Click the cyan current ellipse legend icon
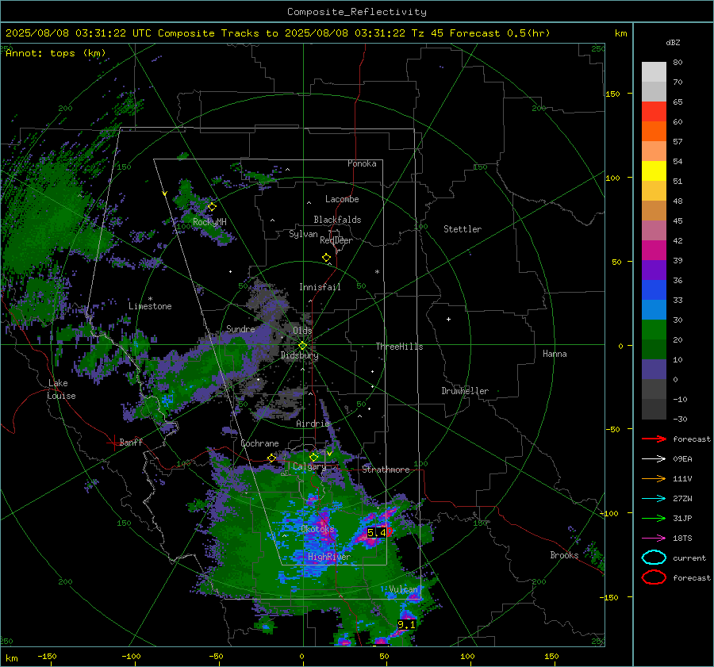Screen dimensions: 714x667 pos(654,558)
